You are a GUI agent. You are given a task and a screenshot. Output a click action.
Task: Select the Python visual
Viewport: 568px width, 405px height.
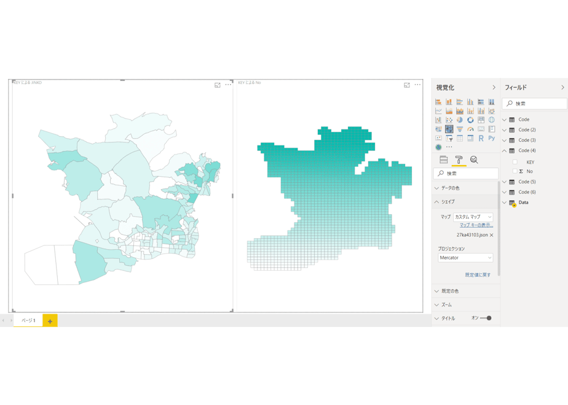pos(492,138)
